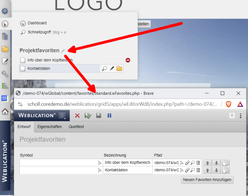Click Neuen Favoriten hinzufügen button
248x196 pixels.
point(207,180)
